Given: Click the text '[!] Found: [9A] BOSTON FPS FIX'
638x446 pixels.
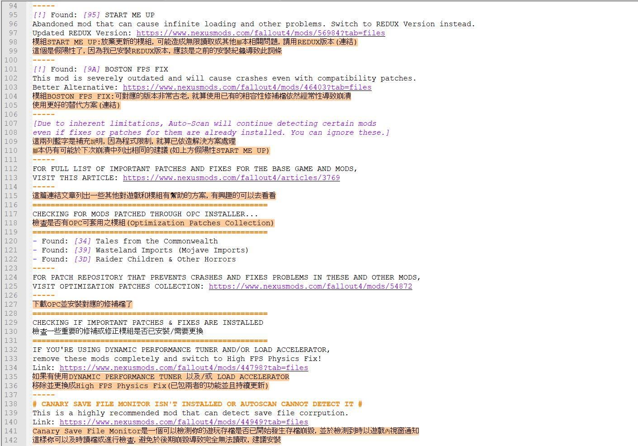Looking at the screenshot, I should click(100, 69).
